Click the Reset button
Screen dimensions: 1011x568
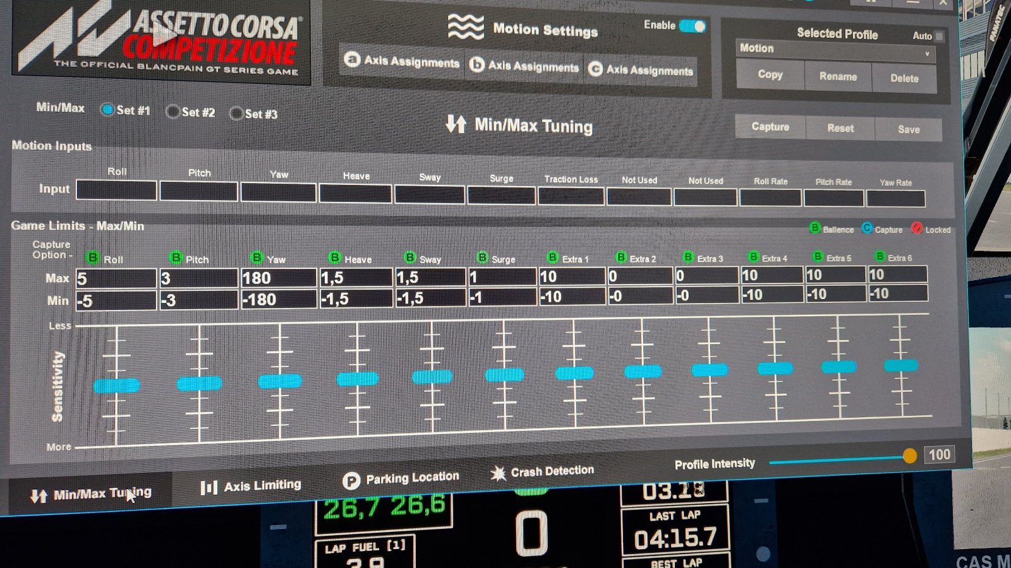[x=840, y=128]
